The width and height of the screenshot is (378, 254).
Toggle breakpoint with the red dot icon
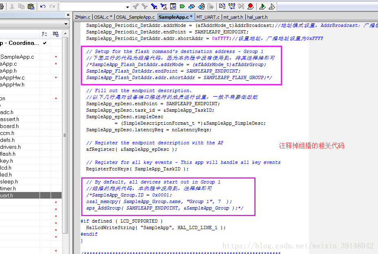(x=251, y=7)
